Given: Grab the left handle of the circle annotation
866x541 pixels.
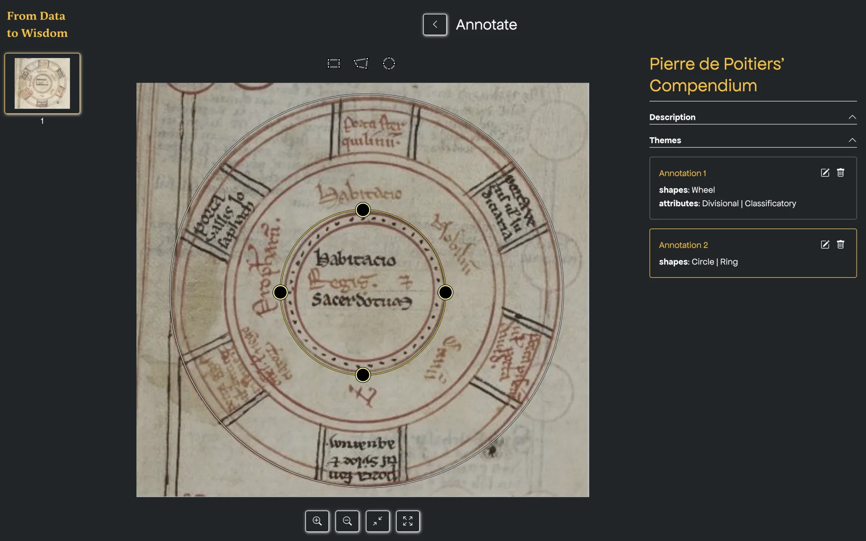Looking at the screenshot, I should (281, 293).
